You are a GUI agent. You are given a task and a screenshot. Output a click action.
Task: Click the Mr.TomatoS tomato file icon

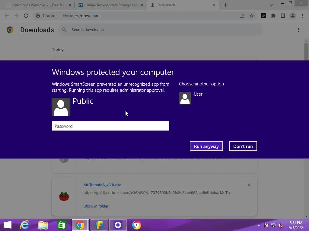[x=64, y=196]
